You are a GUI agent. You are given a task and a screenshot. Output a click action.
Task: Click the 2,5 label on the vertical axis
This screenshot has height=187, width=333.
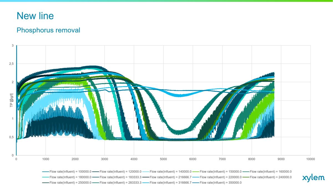pos(11,64)
